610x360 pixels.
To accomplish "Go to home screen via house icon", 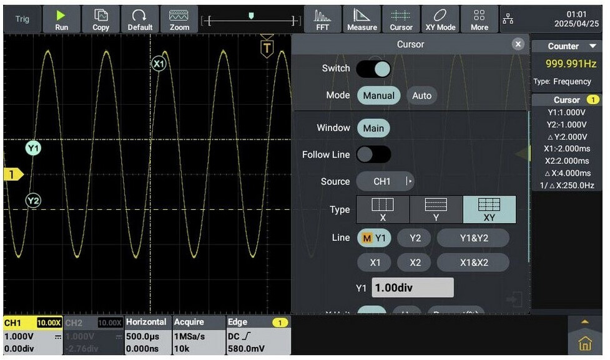I will pyautogui.click(x=585, y=344).
